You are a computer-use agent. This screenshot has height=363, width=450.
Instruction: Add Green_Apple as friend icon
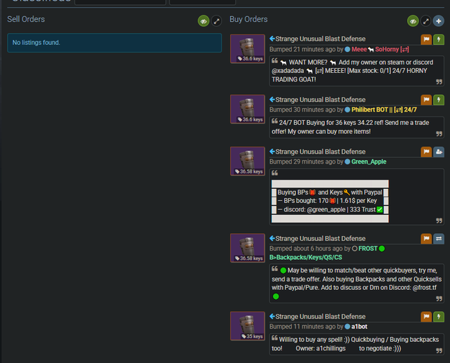coord(439,152)
